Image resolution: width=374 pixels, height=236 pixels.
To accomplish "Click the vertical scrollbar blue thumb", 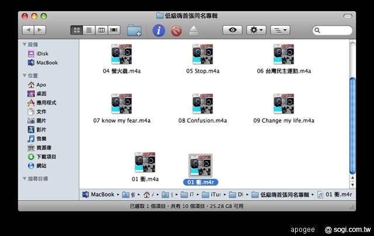I will click(x=352, y=126).
